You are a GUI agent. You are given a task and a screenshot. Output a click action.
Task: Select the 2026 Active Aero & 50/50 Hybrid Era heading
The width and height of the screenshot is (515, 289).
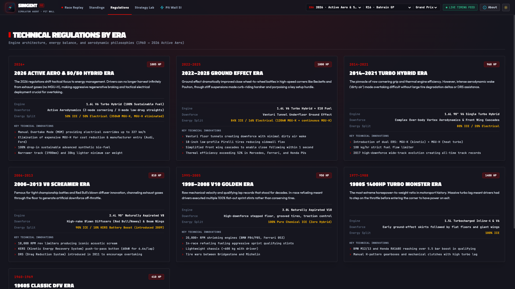pos(64,73)
